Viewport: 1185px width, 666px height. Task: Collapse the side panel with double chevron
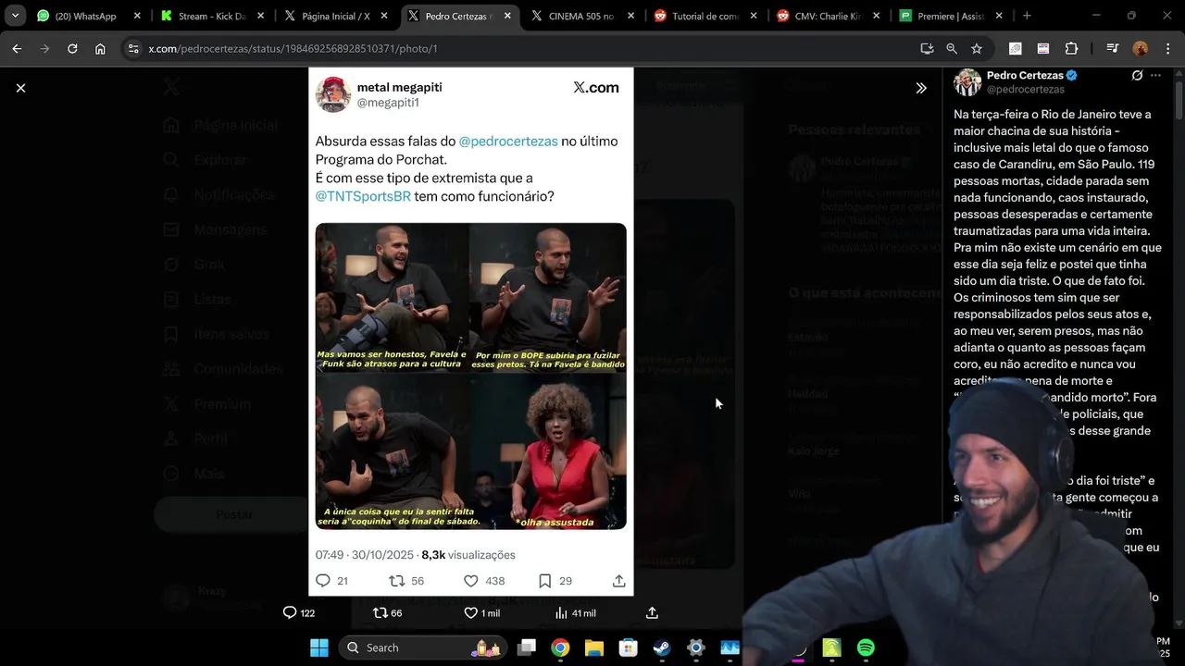(x=921, y=88)
